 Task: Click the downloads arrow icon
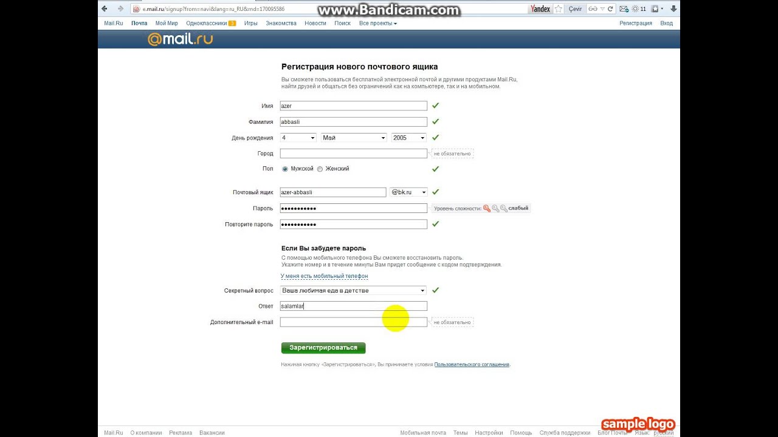(x=673, y=8)
